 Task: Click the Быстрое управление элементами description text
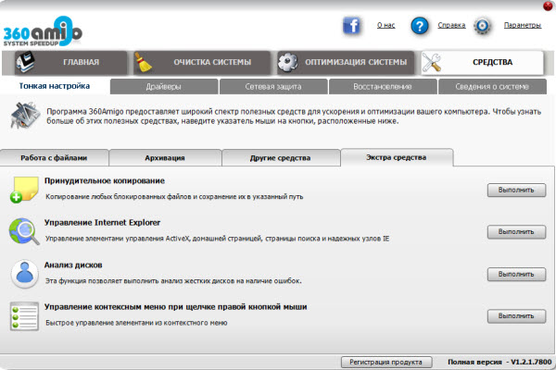coord(136,323)
